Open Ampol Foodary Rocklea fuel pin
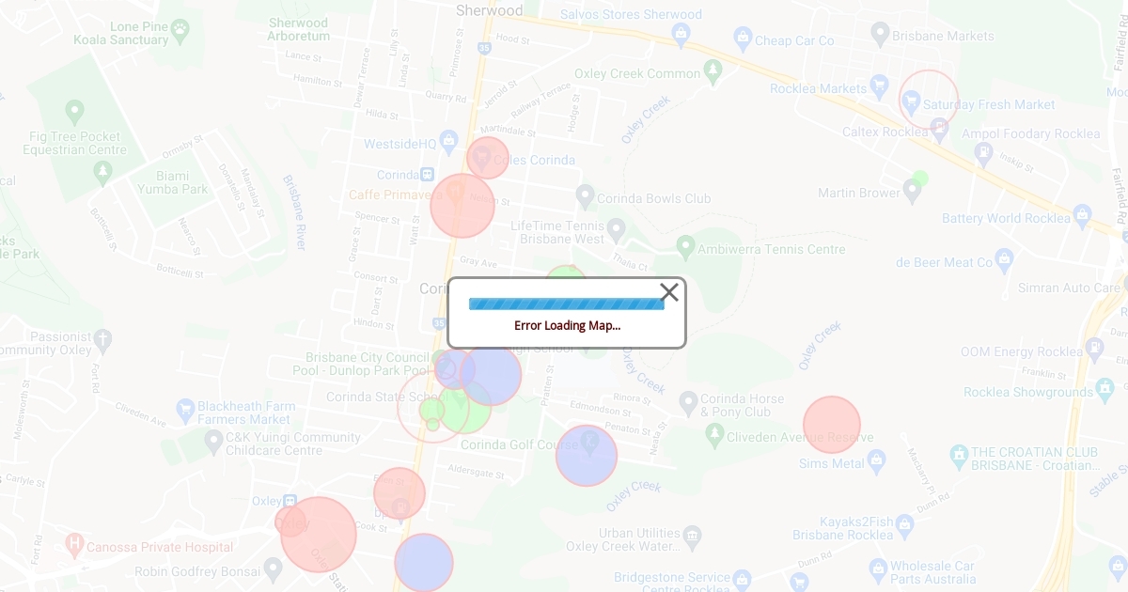Image resolution: width=1128 pixels, height=592 pixels. (x=983, y=151)
